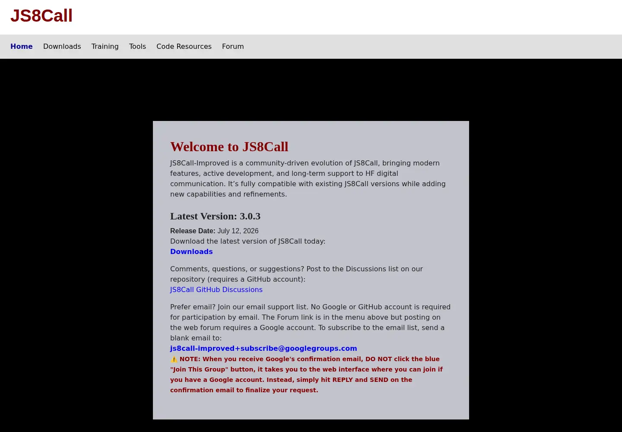Image resolution: width=622 pixels, height=432 pixels.
Task: Click the red NOTE warning paragraph
Action: pos(307,375)
